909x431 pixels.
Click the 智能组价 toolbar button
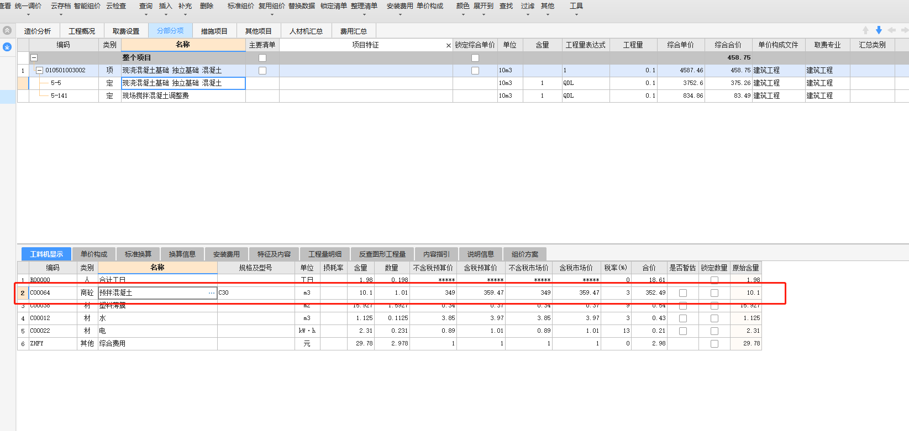pyautogui.click(x=87, y=6)
